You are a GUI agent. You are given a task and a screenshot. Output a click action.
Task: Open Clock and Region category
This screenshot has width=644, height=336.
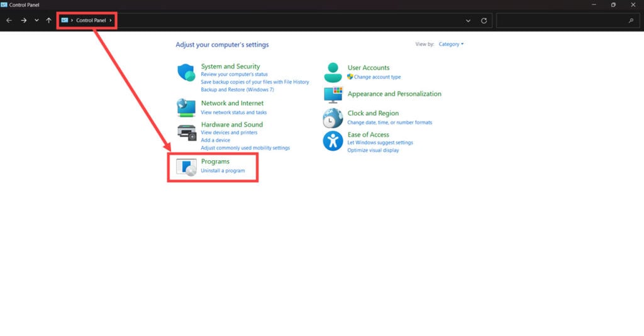point(373,113)
